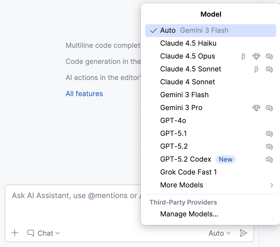Select Grok Code Fast 1
The width and height of the screenshot is (280, 247).
(x=188, y=172)
